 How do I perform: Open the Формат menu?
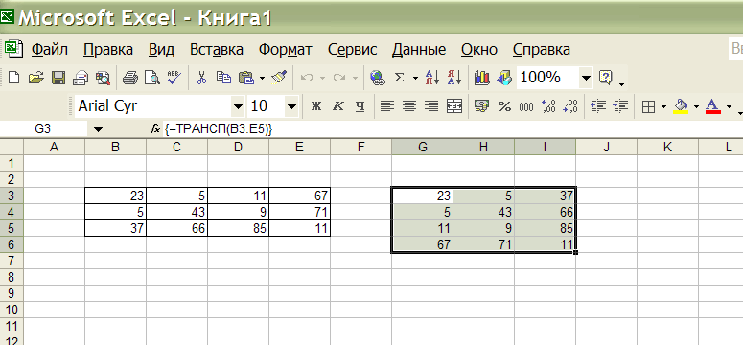[x=286, y=49]
